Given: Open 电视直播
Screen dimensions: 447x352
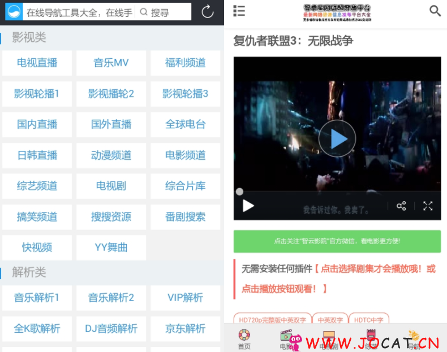Looking at the screenshot, I should click(x=37, y=63).
